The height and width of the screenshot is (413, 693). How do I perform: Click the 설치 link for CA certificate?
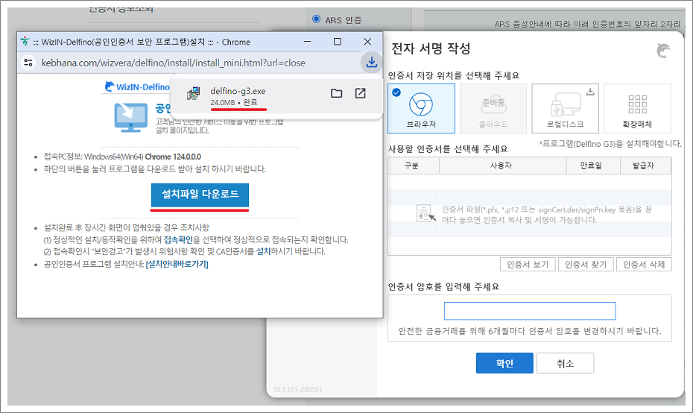pos(263,251)
